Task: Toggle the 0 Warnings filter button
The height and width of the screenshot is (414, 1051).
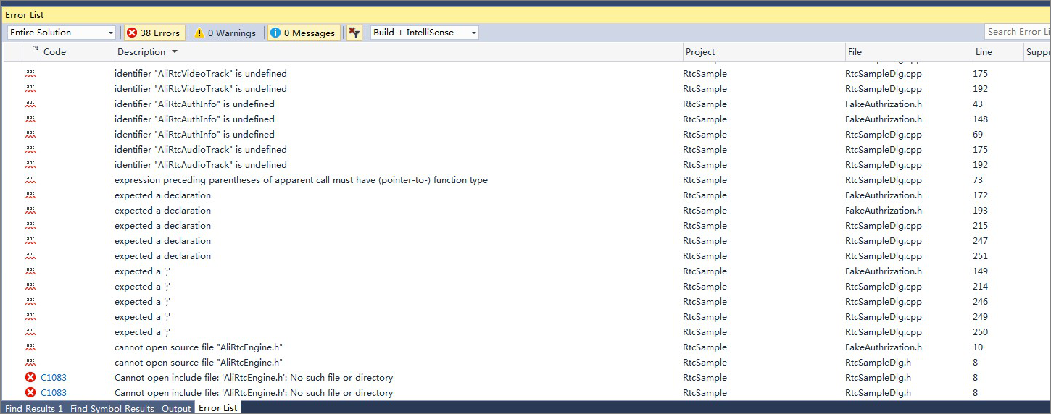Action: point(223,33)
